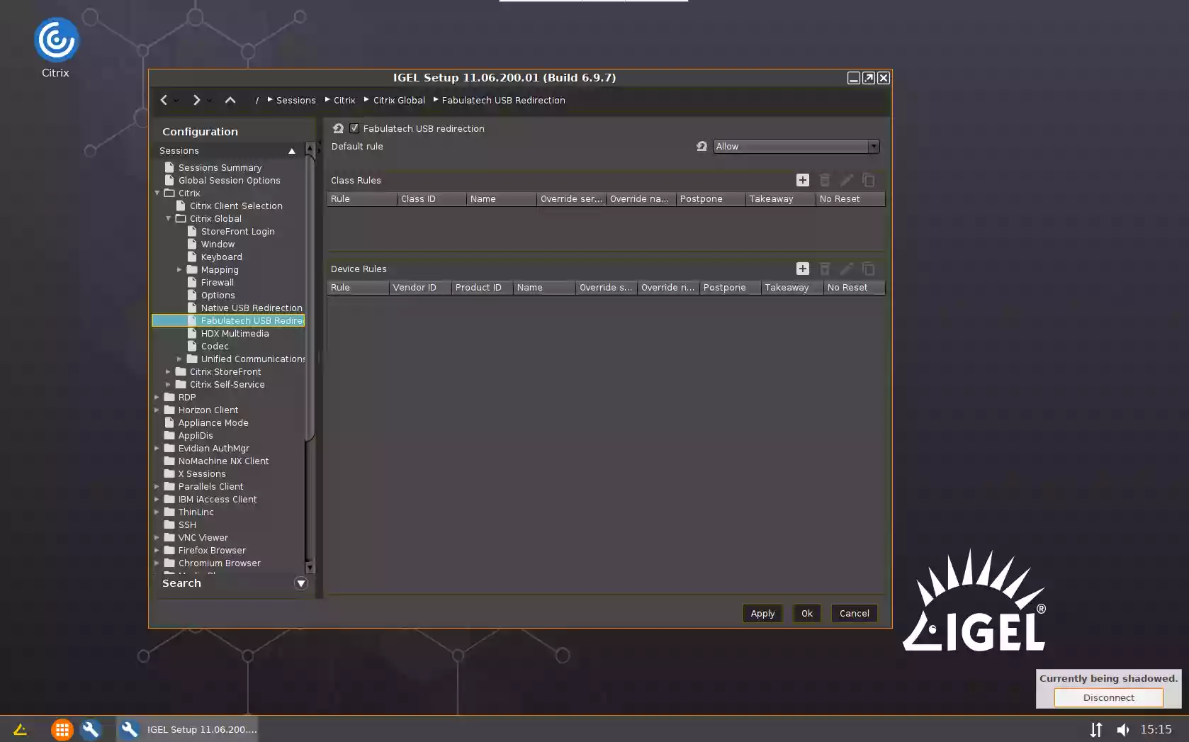Copy selected Device Rule
This screenshot has width=1189, height=742.
click(x=869, y=269)
